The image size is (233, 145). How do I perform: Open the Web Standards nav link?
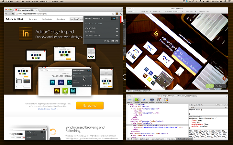coord(47,19)
